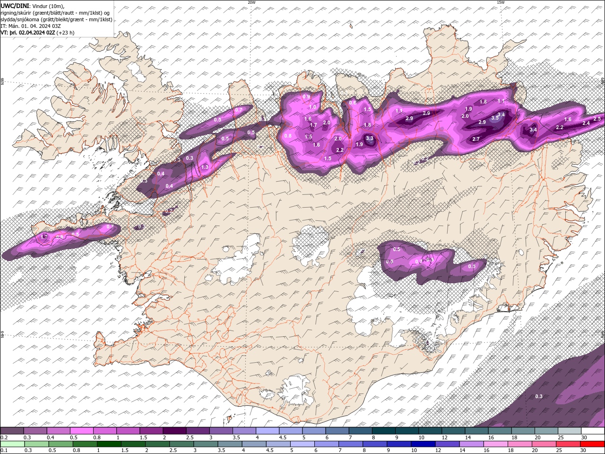605x454 pixels.
Task: Click the violet 12 swatch in bottom legend row
Action: pyautogui.click(x=447, y=444)
